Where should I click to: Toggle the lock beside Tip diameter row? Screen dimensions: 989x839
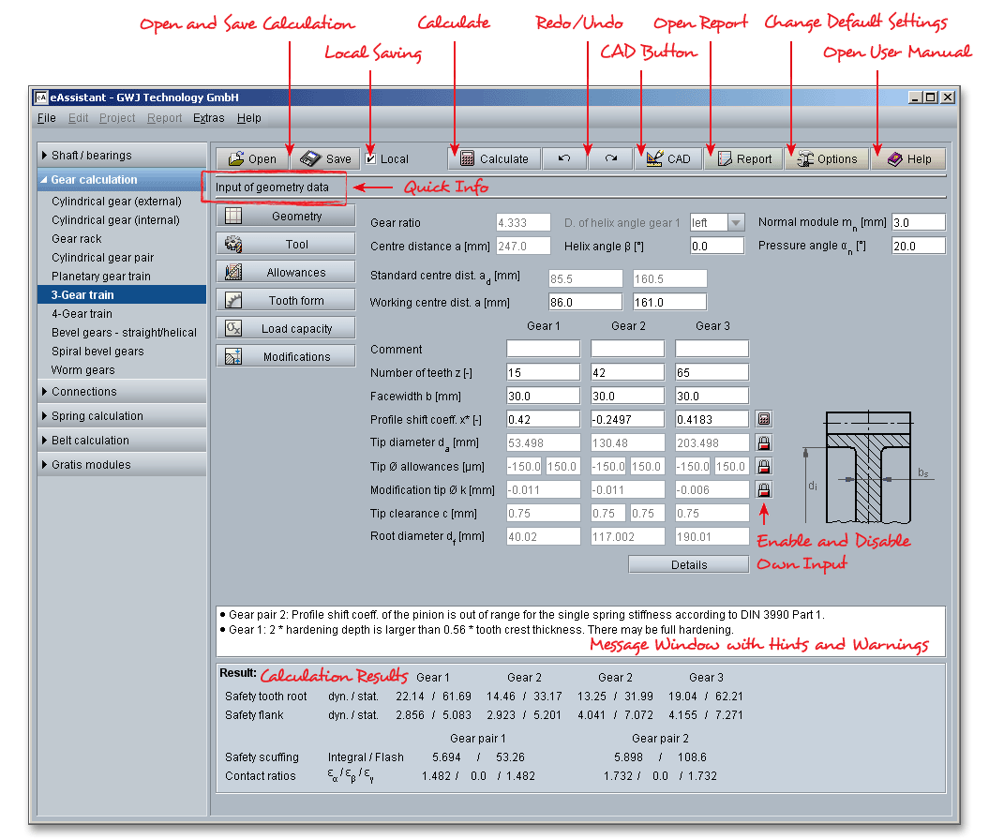(x=764, y=442)
